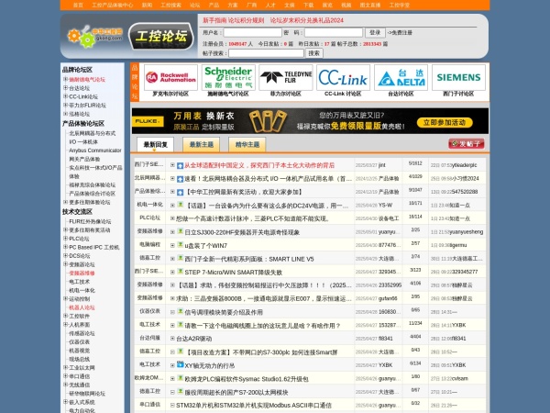Click the green icon beside 欧姆龙PLC编程软件 thread
Viewport: 550px width, 413px height.
[180, 378]
